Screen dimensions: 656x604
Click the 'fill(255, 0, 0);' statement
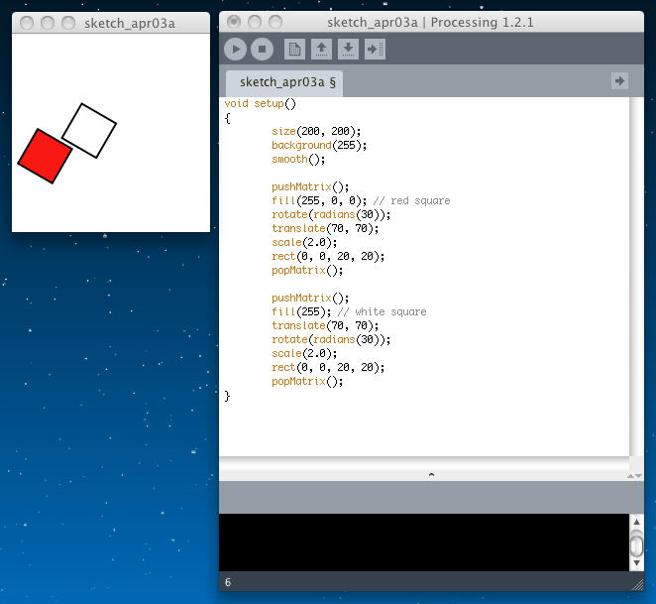pos(319,200)
